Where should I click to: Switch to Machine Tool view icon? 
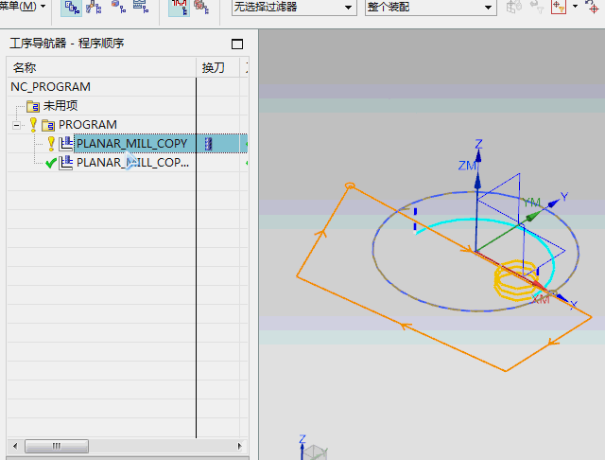tap(94, 8)
